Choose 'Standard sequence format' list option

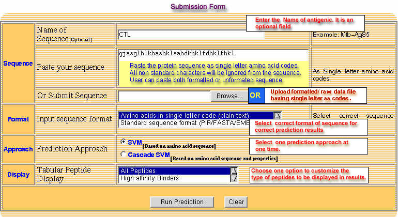point(183,123)
